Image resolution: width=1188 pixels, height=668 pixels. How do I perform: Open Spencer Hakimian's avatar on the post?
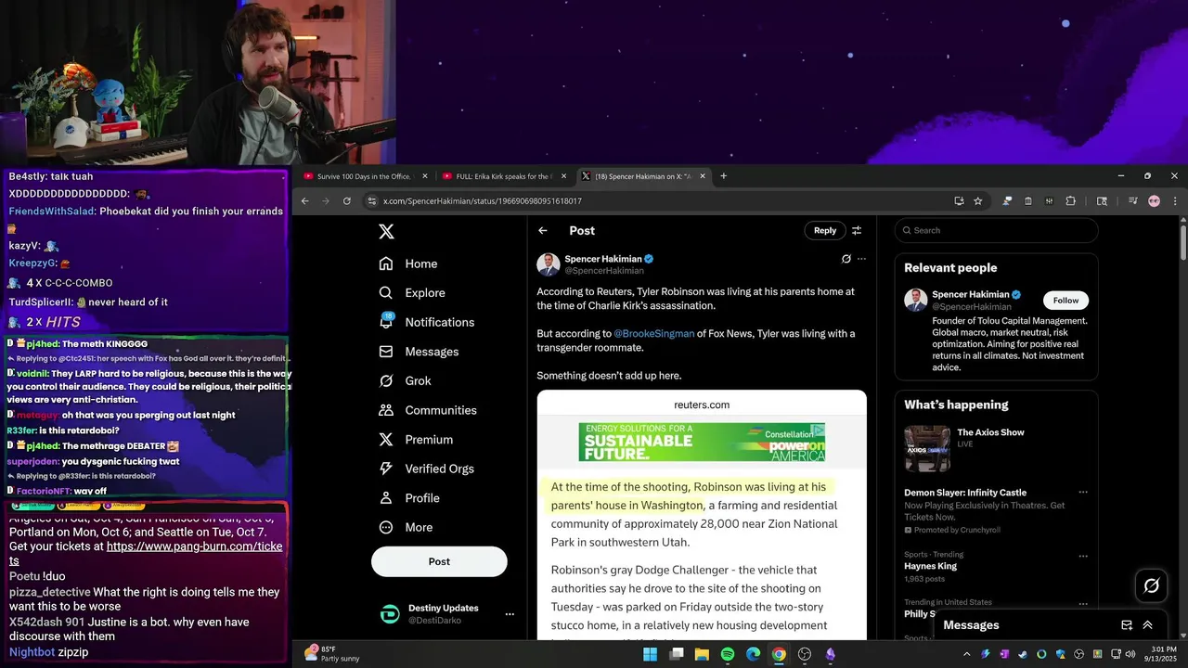[548, 264]
